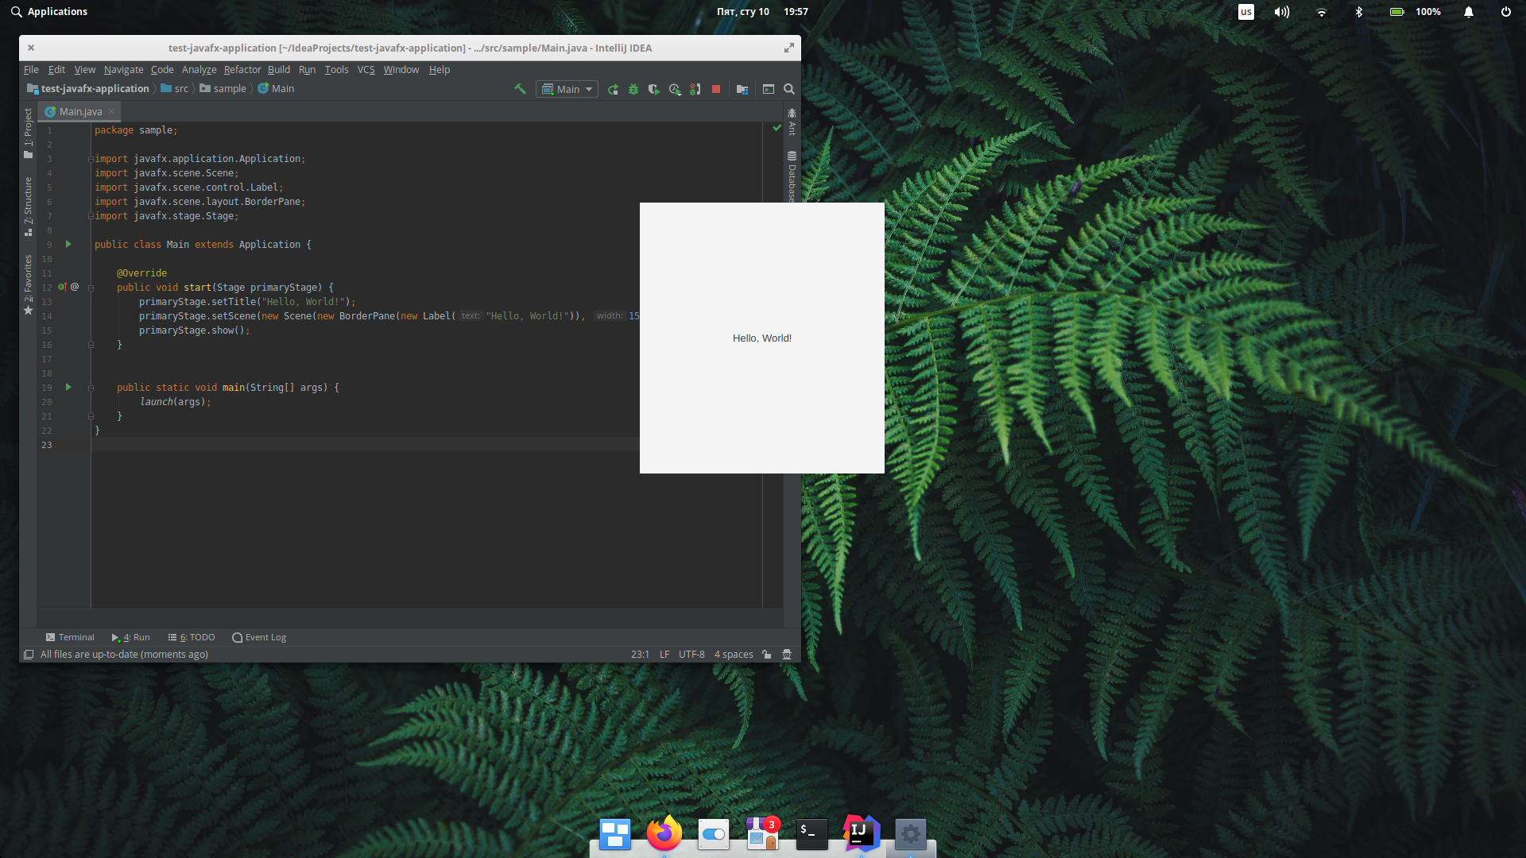
Task: Click the override gutter icon on line 12
Action: click(62, 288)
